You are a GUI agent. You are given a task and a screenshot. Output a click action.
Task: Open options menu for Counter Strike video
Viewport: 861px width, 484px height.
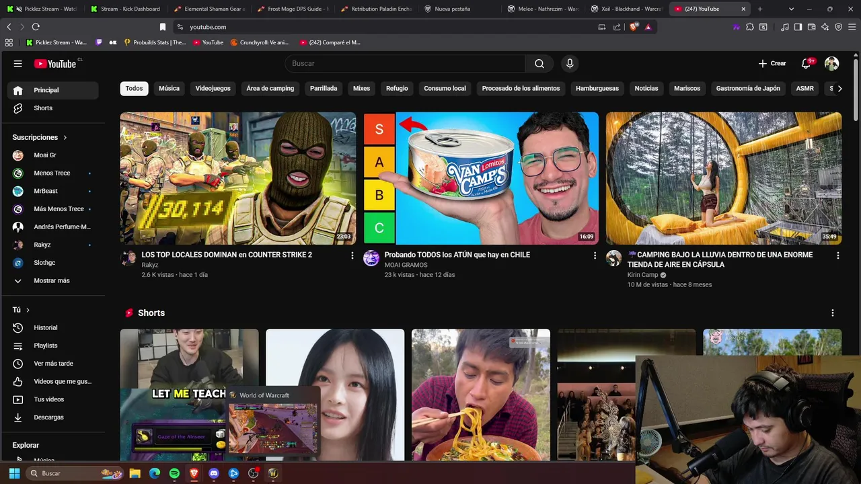coord(352,255)
